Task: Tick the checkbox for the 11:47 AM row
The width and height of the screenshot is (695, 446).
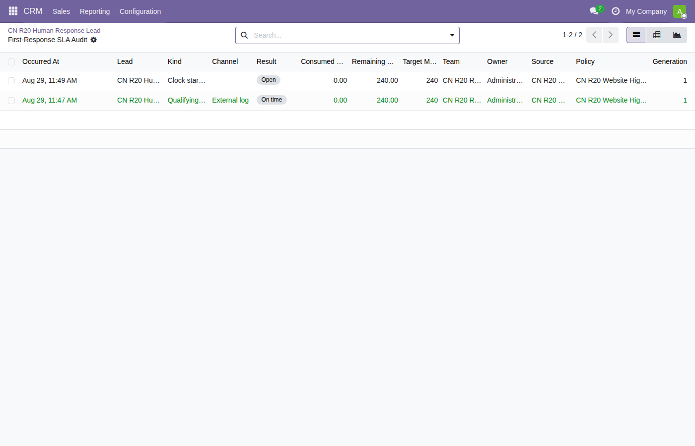Action: tap(11, 101)
